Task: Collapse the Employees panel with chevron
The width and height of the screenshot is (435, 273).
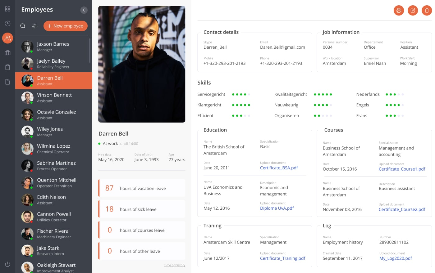Action: (84, 10)
